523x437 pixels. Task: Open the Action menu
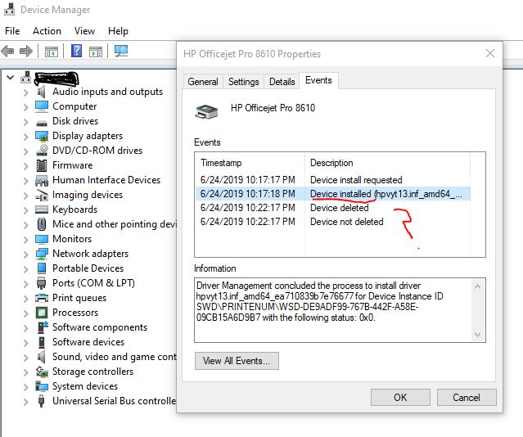click(47, 31)
